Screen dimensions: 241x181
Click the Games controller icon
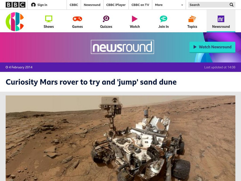click(x=77, y=19)
